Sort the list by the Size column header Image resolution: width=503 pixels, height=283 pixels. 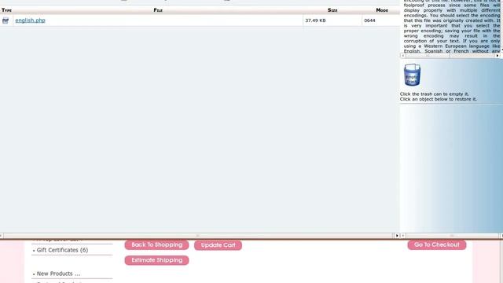pyautogui.click(x=332, y=10)
